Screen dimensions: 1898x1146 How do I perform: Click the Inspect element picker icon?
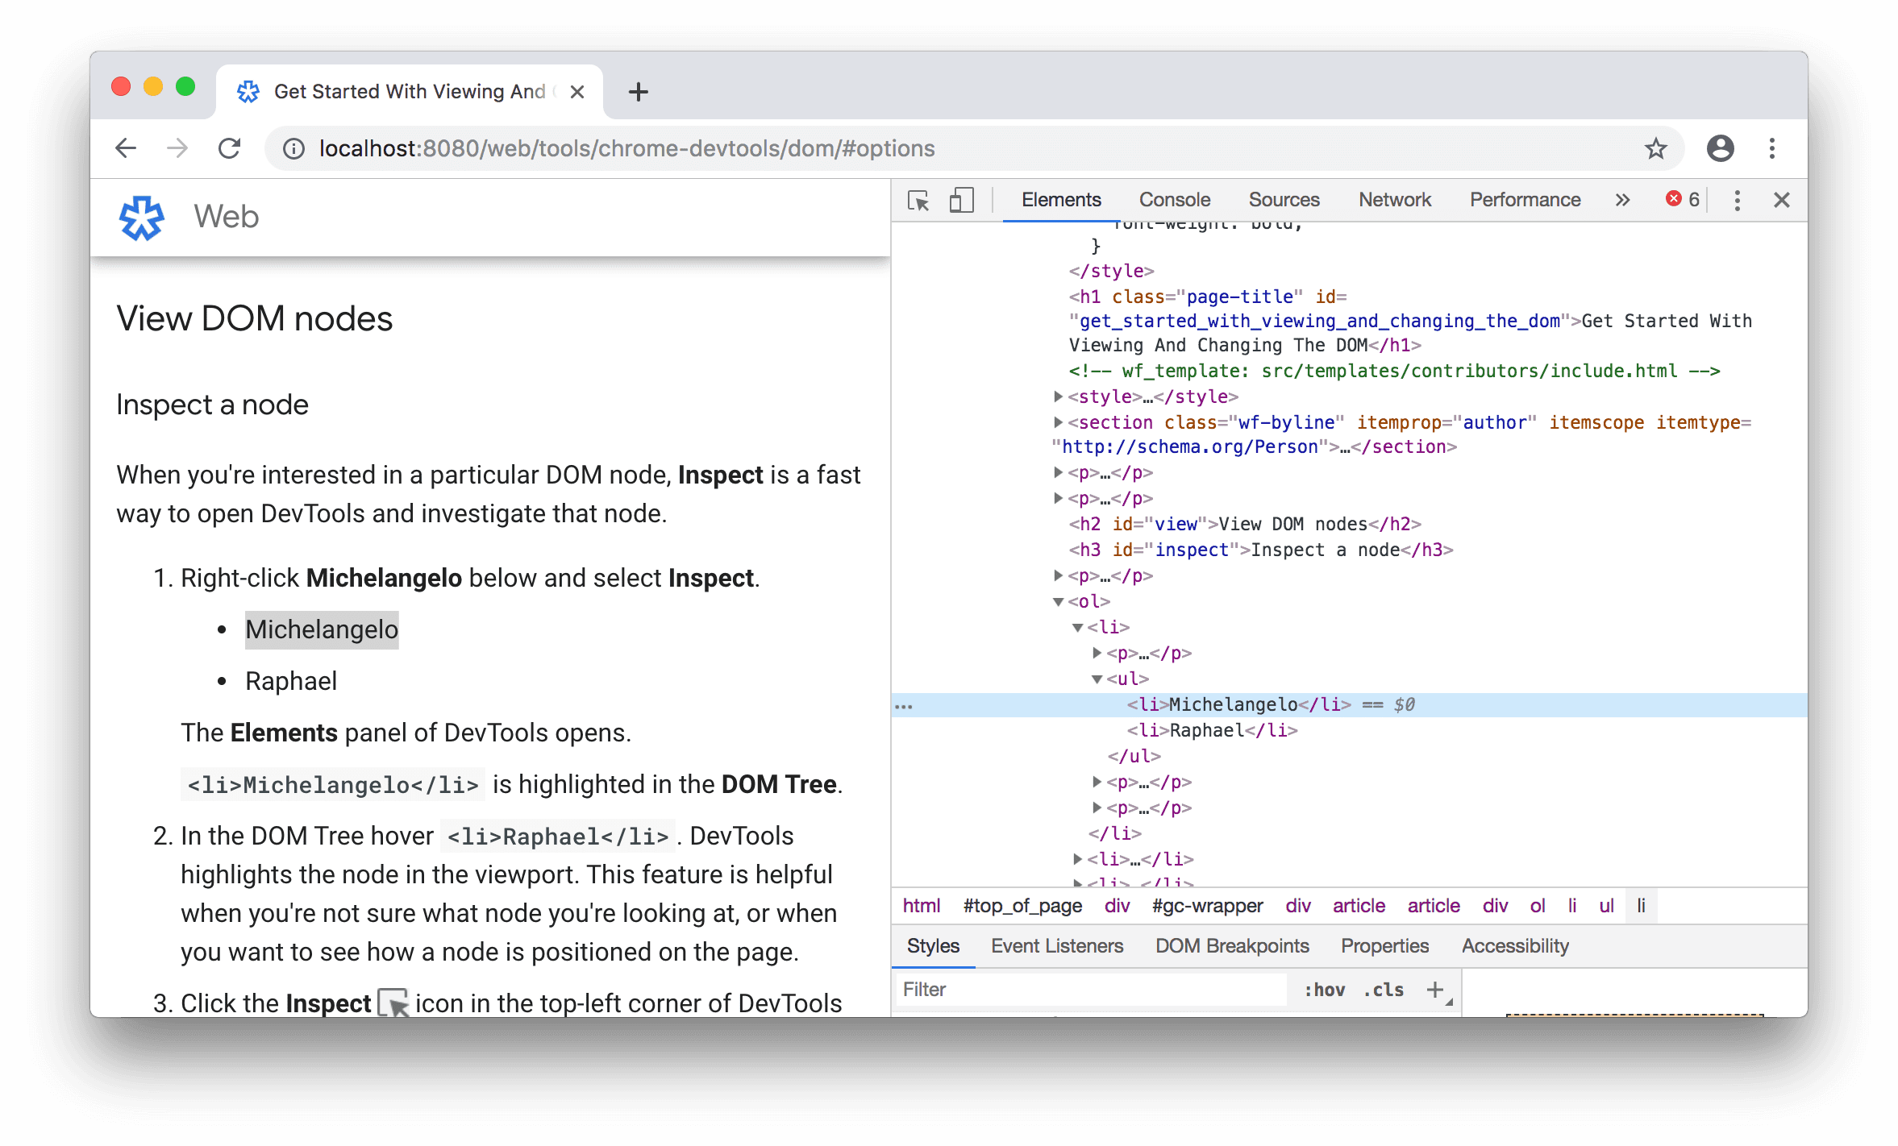[x=919, y=197]
